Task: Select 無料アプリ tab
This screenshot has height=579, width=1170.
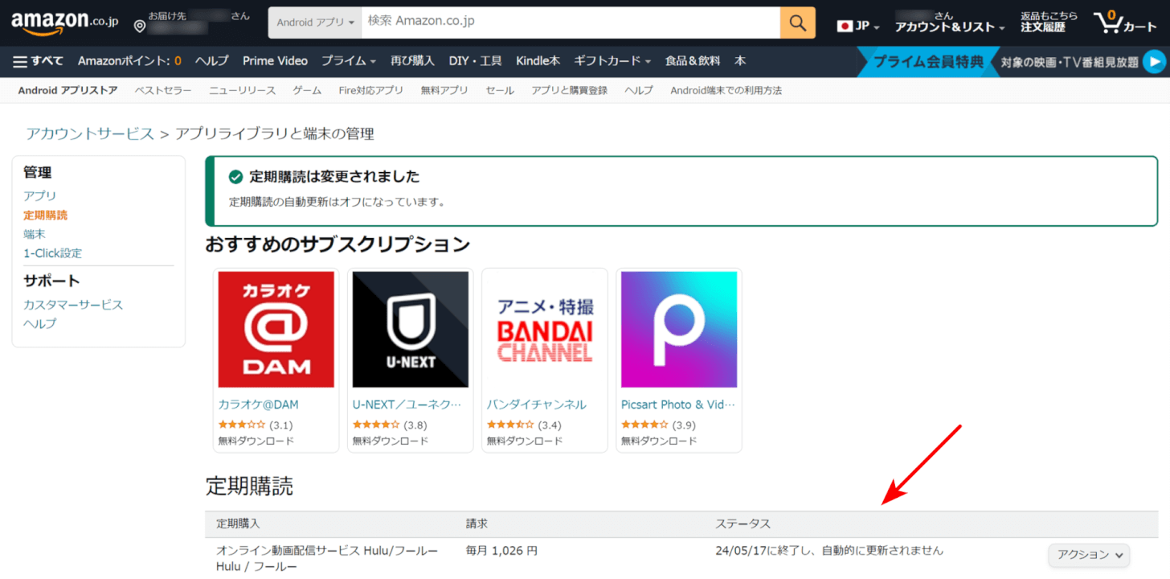Action: point(444,90)
